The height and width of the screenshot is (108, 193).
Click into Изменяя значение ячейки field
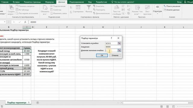pyautogui.click(x=112, y=50)
